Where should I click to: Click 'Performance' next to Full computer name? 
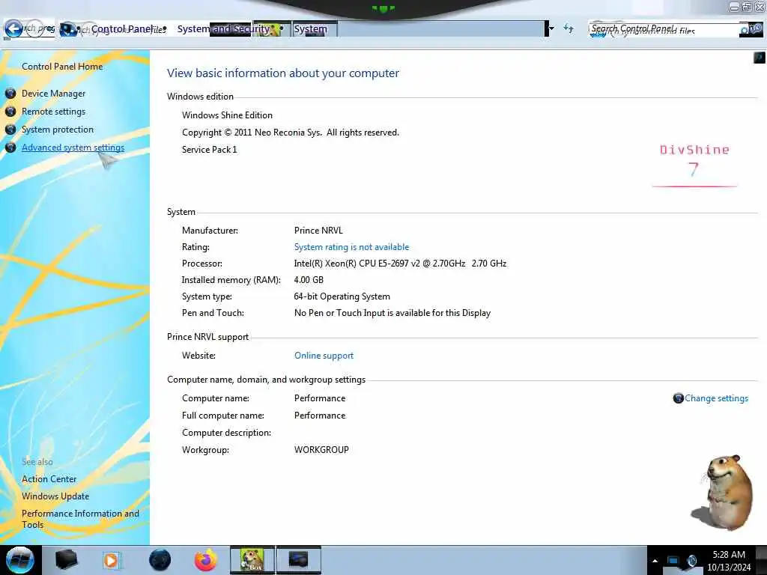pyautogui.click(x=320, y=416)
